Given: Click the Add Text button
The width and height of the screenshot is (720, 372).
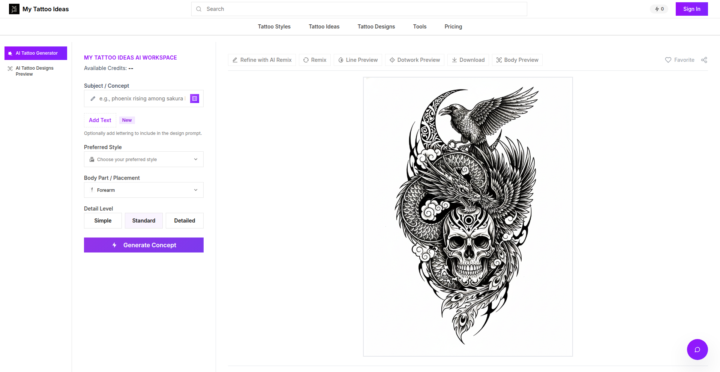Looking at the screenshot, I should 100,120.
